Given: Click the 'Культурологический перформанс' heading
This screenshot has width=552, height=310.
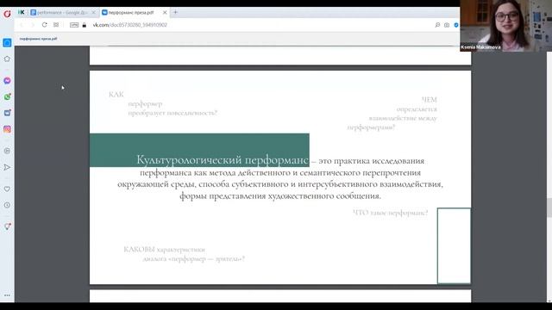Looking at the screenshot, I should (223, 159).
